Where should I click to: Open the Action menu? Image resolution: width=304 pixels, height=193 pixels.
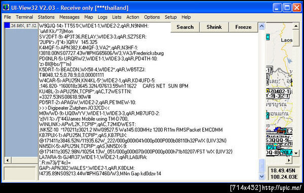pos(133,17)
